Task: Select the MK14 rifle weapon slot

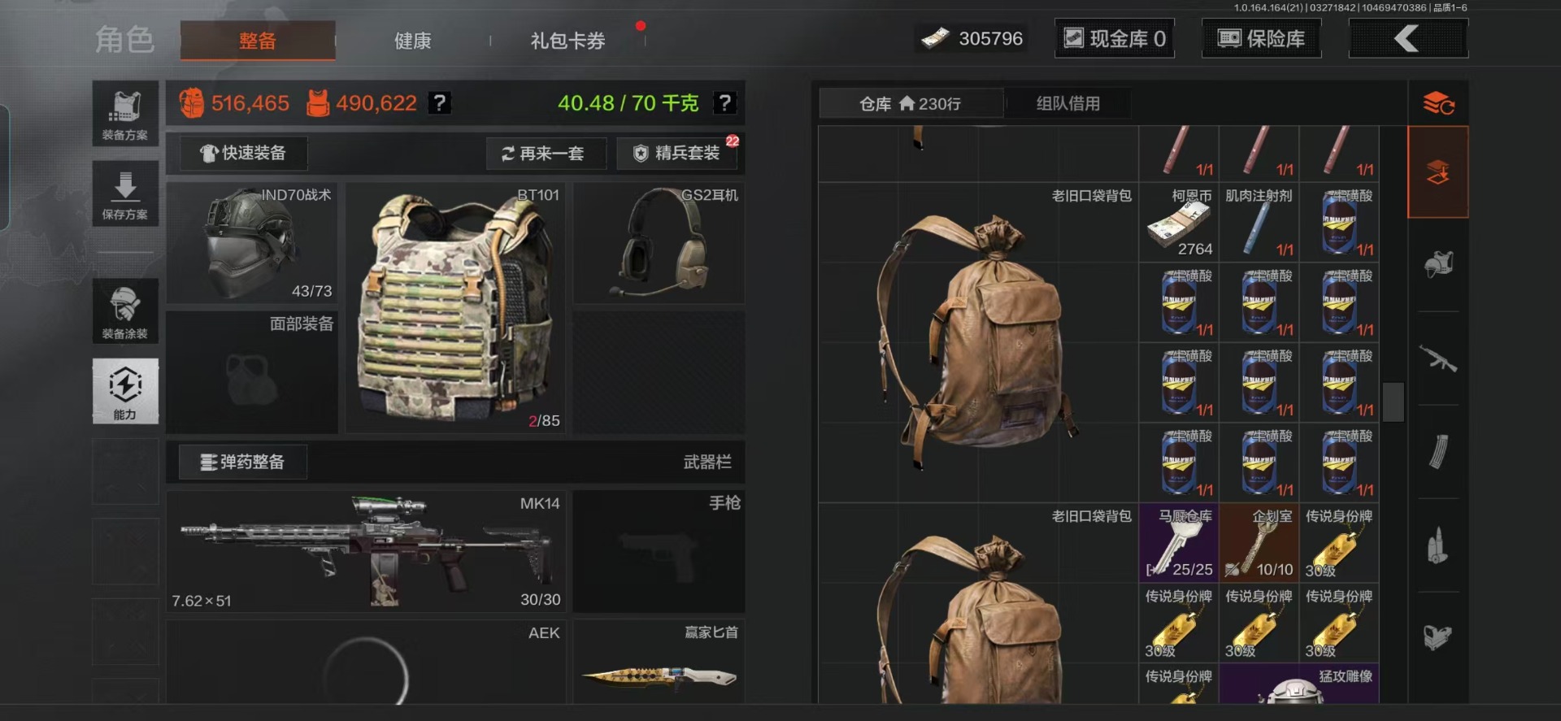Action: 366,551
